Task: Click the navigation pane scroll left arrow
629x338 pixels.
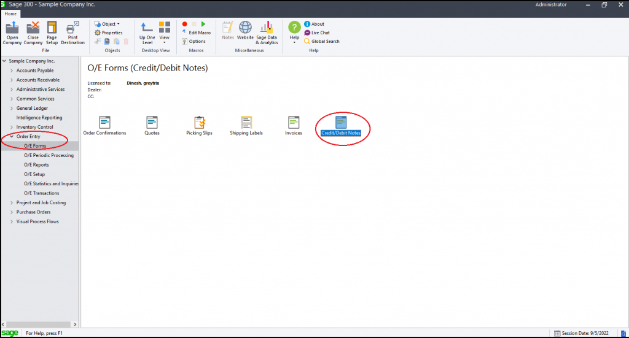Action: click(x=3, y=325)
